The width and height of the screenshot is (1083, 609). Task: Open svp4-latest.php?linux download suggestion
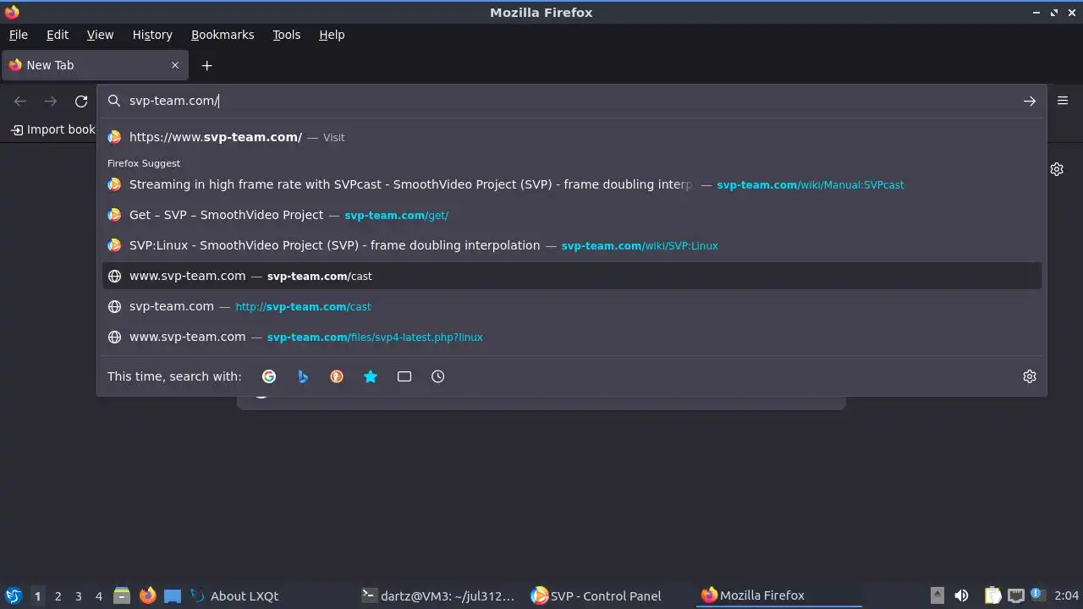[x=572, y=337]
